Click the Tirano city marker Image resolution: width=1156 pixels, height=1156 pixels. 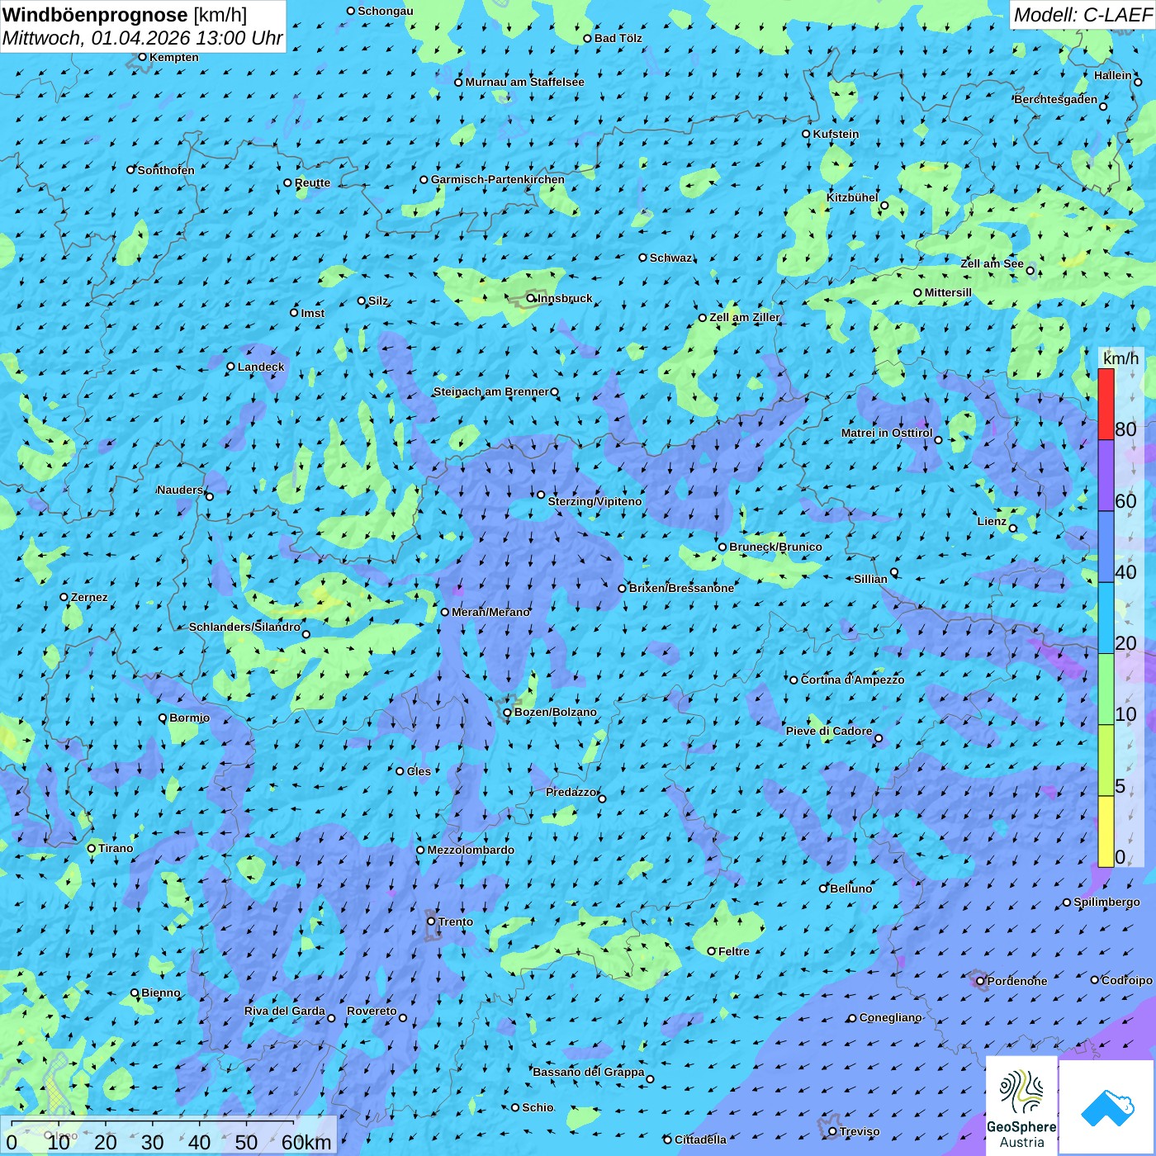point(92,848)
